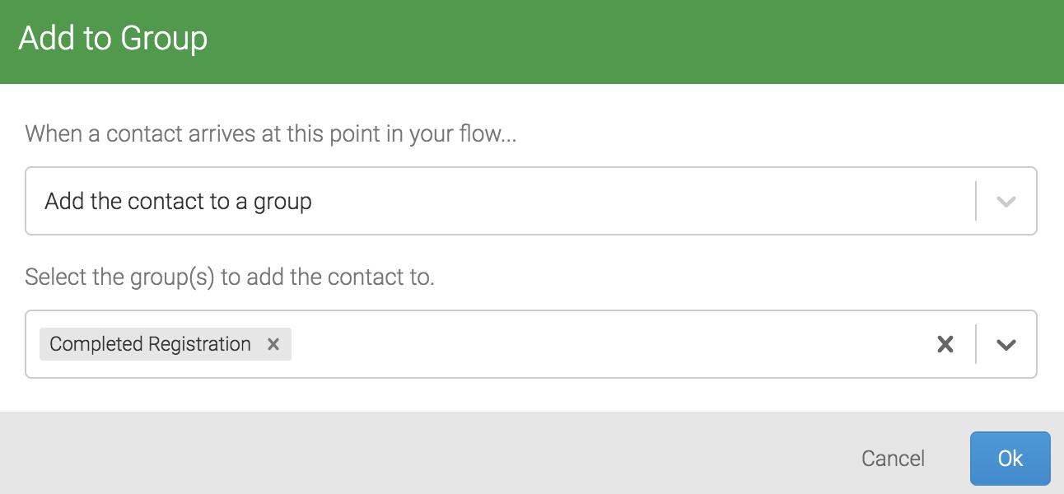This screenshot has height=494, width=1064.
Task: Open the 'Add the contact to a group' dropdown
Action: pos(531,201)
